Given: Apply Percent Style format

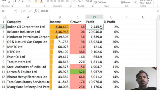Looking at the screenshot, I should point(79,1).
